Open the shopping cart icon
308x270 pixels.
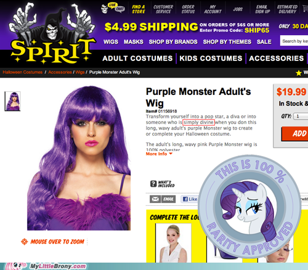pos(306,8)
